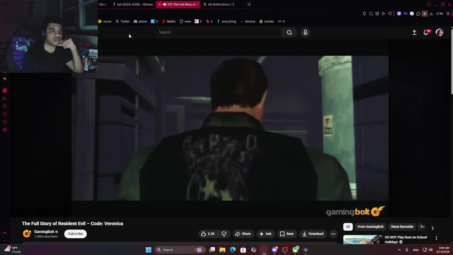Click the brown 'a' extension icon
The image size is (453, 255).
click(424, 14)
